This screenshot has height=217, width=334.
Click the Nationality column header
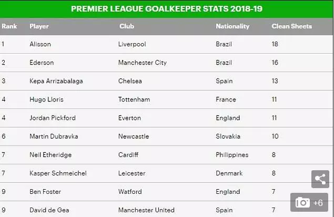click(x=232, y=26)
